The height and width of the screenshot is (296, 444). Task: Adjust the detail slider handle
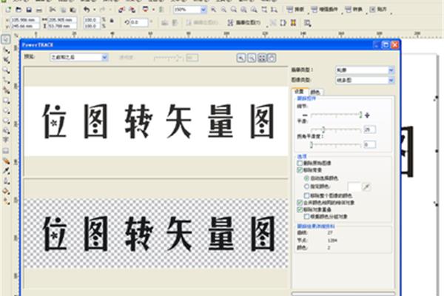360,115
